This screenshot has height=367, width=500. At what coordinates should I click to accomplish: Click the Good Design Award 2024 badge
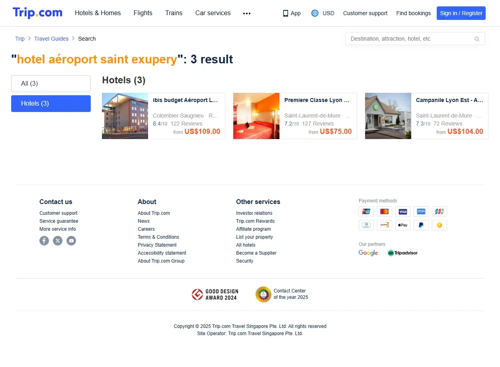click(x=214, y=294)
